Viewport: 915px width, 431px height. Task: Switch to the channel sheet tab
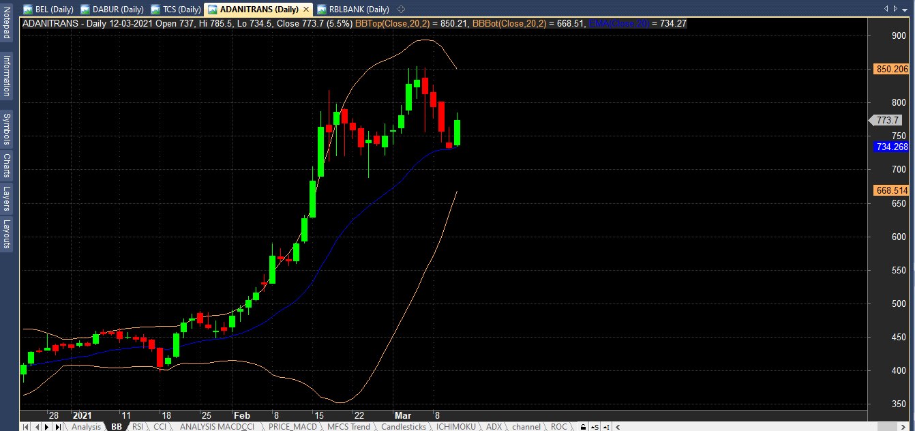point(526,427)
